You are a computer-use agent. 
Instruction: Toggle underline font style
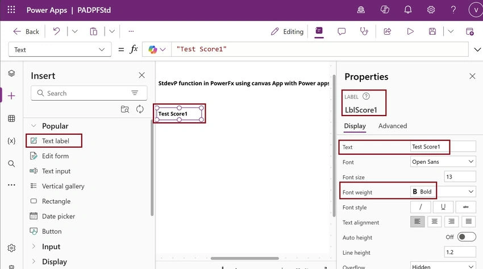(x=443, y=207)
